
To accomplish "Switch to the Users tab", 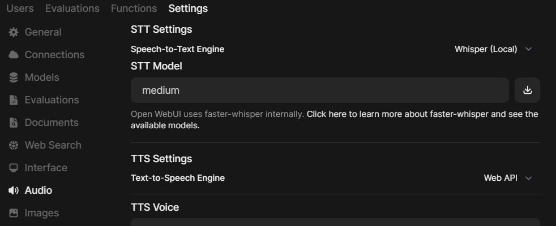I will click(20, 8).
